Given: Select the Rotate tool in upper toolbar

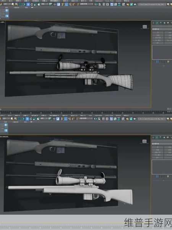Looking at the screenshot, I should pyautogui.click(x=32, y=4).
